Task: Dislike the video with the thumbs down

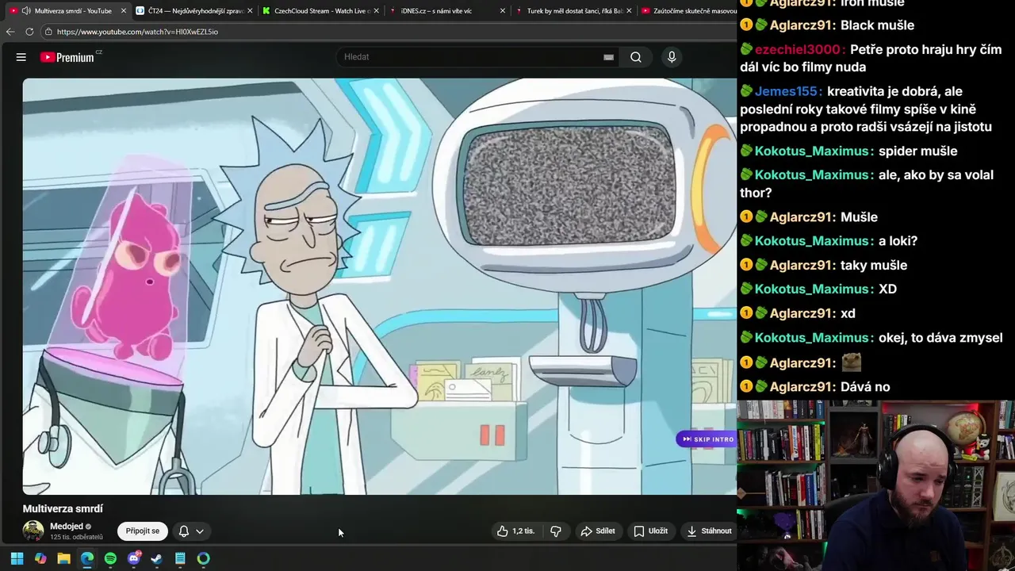Action: (556, 531)
